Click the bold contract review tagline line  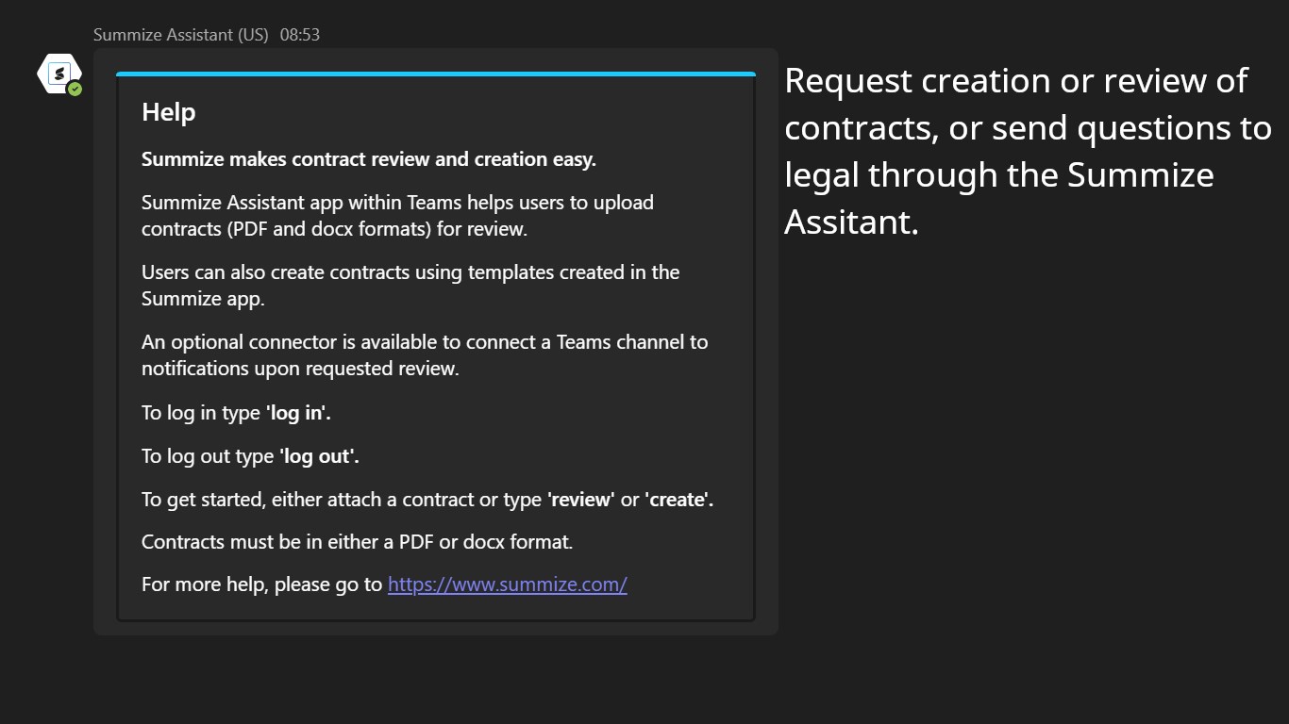click(368, 159)
